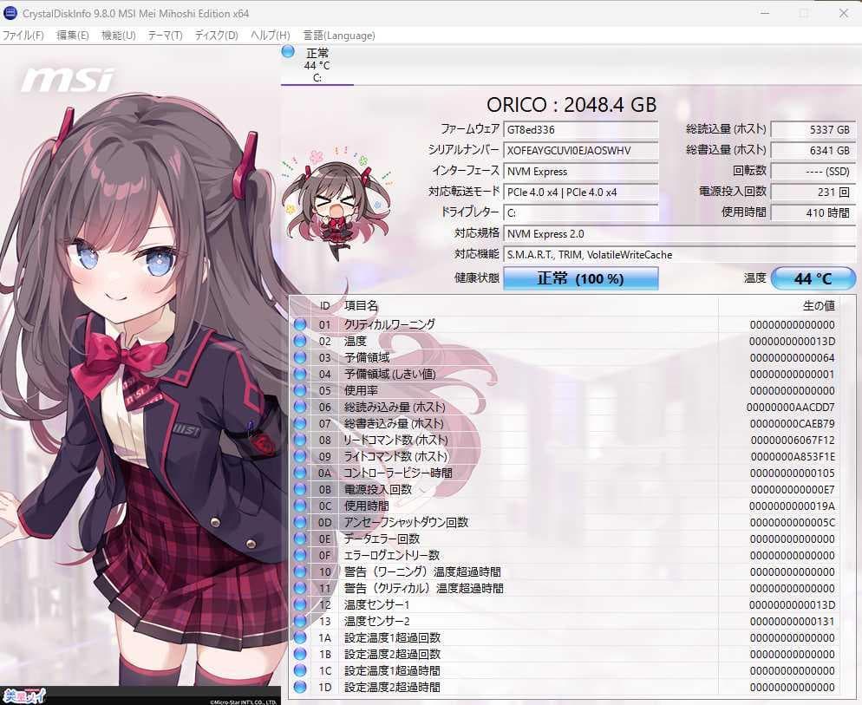
Task: Click the CrystalDiskInfo title bar app icon
Action: point(10,13)
